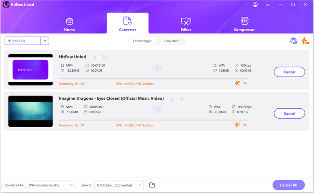Click Remaining time in Imagine Dragons row

[x=71, y=126]
